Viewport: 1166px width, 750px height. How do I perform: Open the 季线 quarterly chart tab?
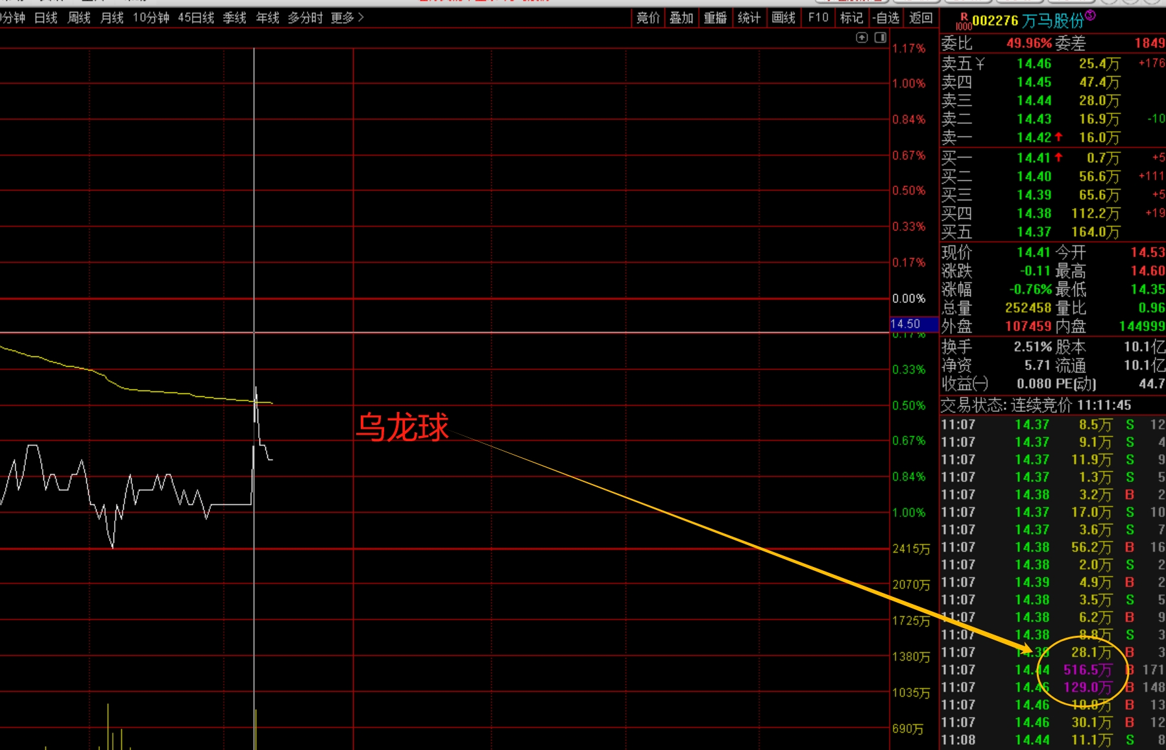click(x=235, y=18)
